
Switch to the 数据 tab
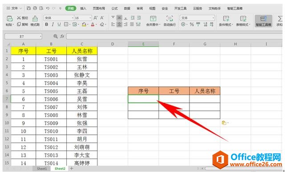point(127,8)
